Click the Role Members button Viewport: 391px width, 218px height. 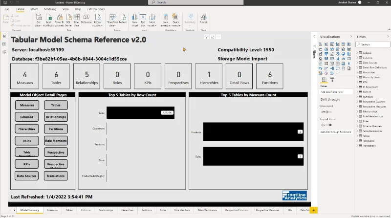click(x=56, y=141)
